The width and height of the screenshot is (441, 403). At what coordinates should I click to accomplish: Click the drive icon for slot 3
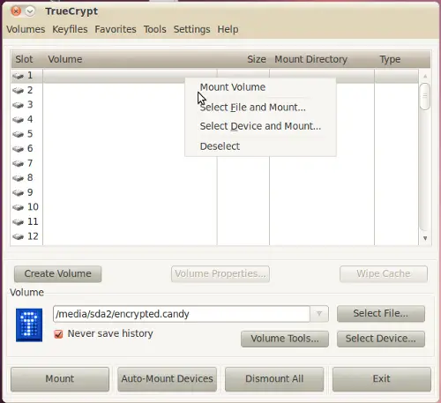[x=19, y=105]
